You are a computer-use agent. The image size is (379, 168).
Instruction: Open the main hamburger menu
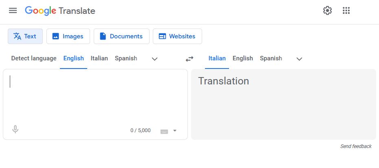pos(13,11)
